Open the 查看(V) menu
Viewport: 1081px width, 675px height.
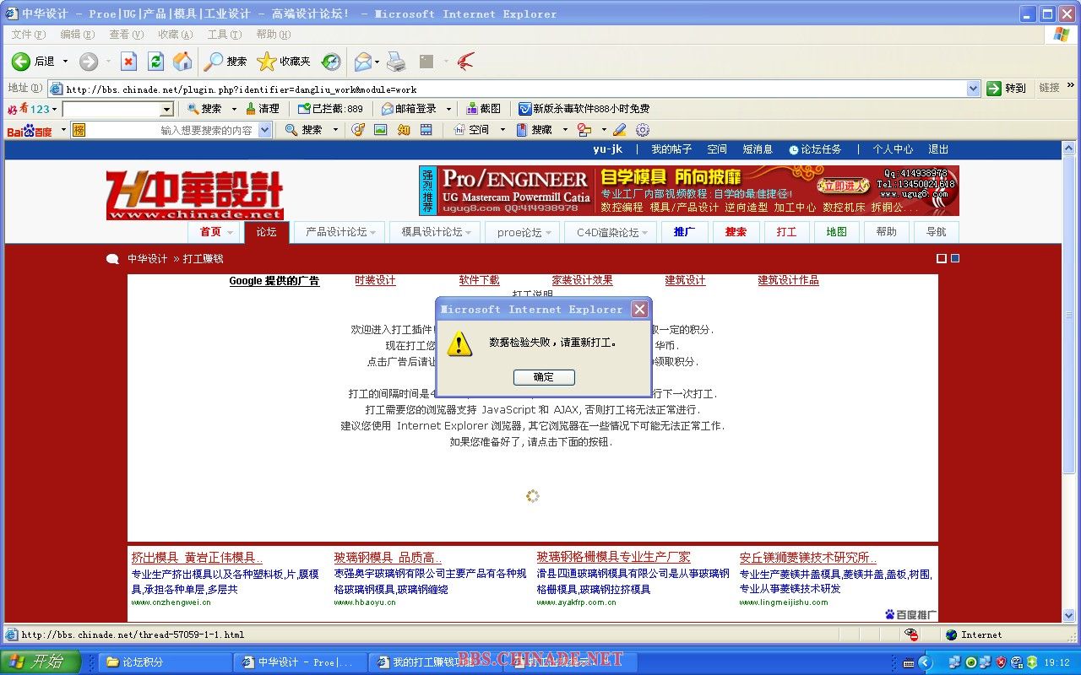pos(127,35)
